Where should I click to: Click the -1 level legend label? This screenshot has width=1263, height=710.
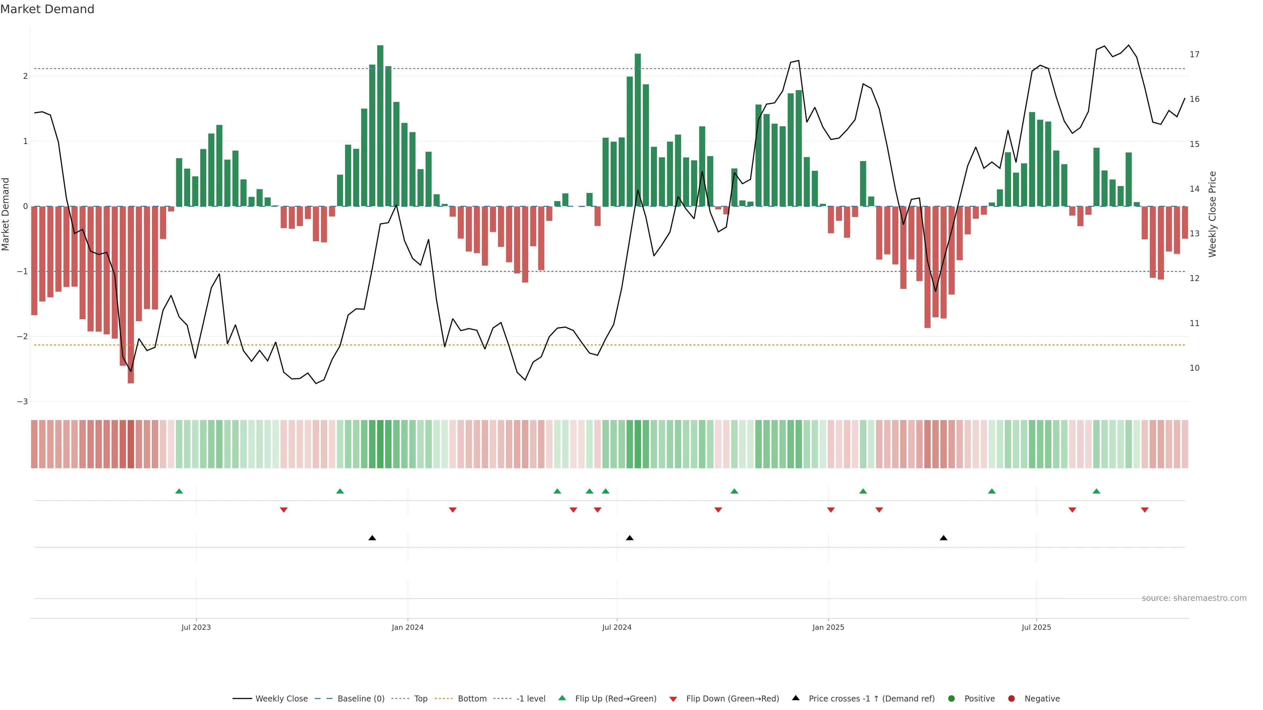pos(531,699)
